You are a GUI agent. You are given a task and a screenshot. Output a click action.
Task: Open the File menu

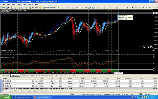pos(4,5)
